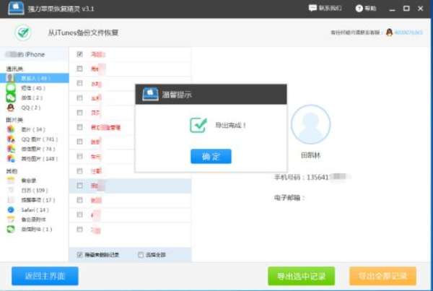This screenshot has height=291, width=433.
Task: Click the 手机号码 phone number line
Action: [312, 177]
